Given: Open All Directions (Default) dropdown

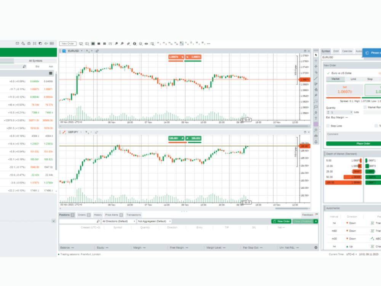Looking at the screenshot, I should [x=118, y=221].
